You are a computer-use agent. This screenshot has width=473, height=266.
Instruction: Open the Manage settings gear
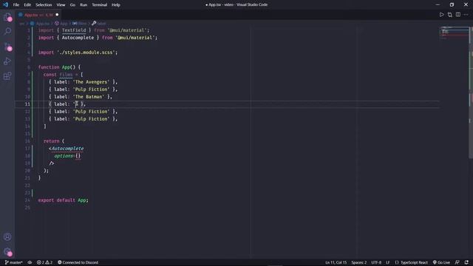click(x=7, y=252)
